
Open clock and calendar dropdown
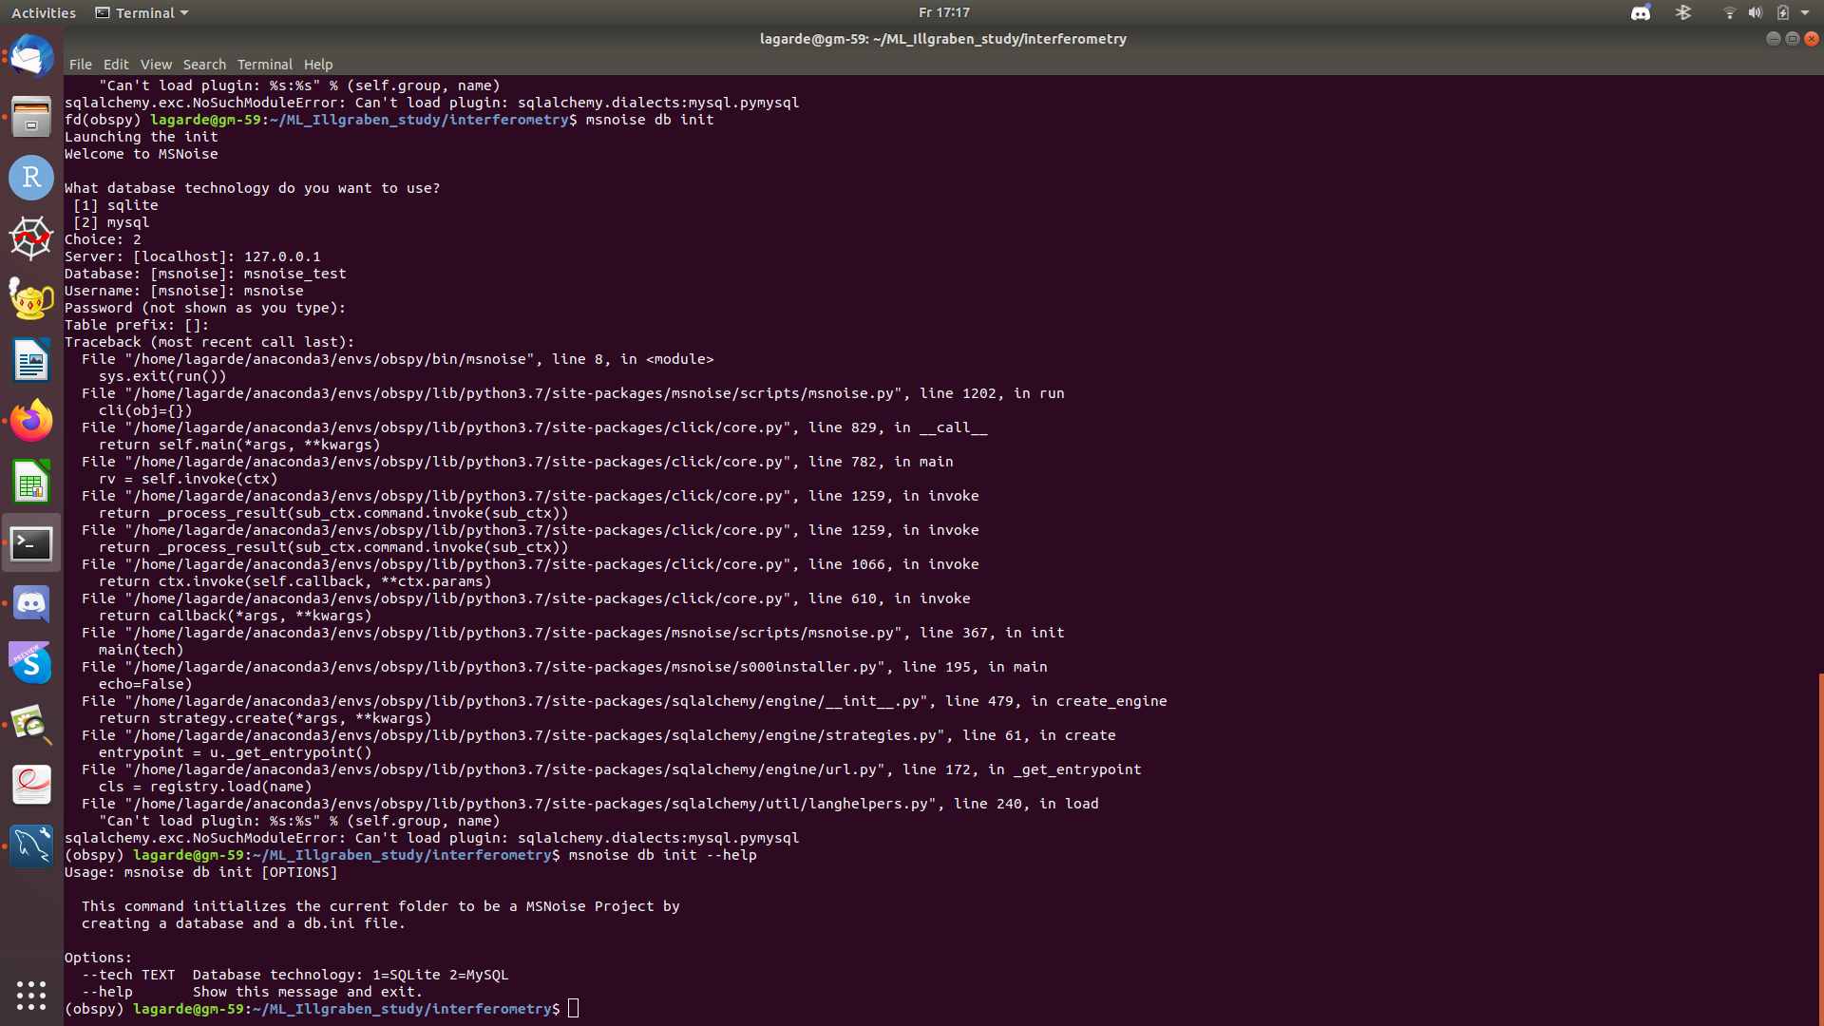[x=943, y=13]
